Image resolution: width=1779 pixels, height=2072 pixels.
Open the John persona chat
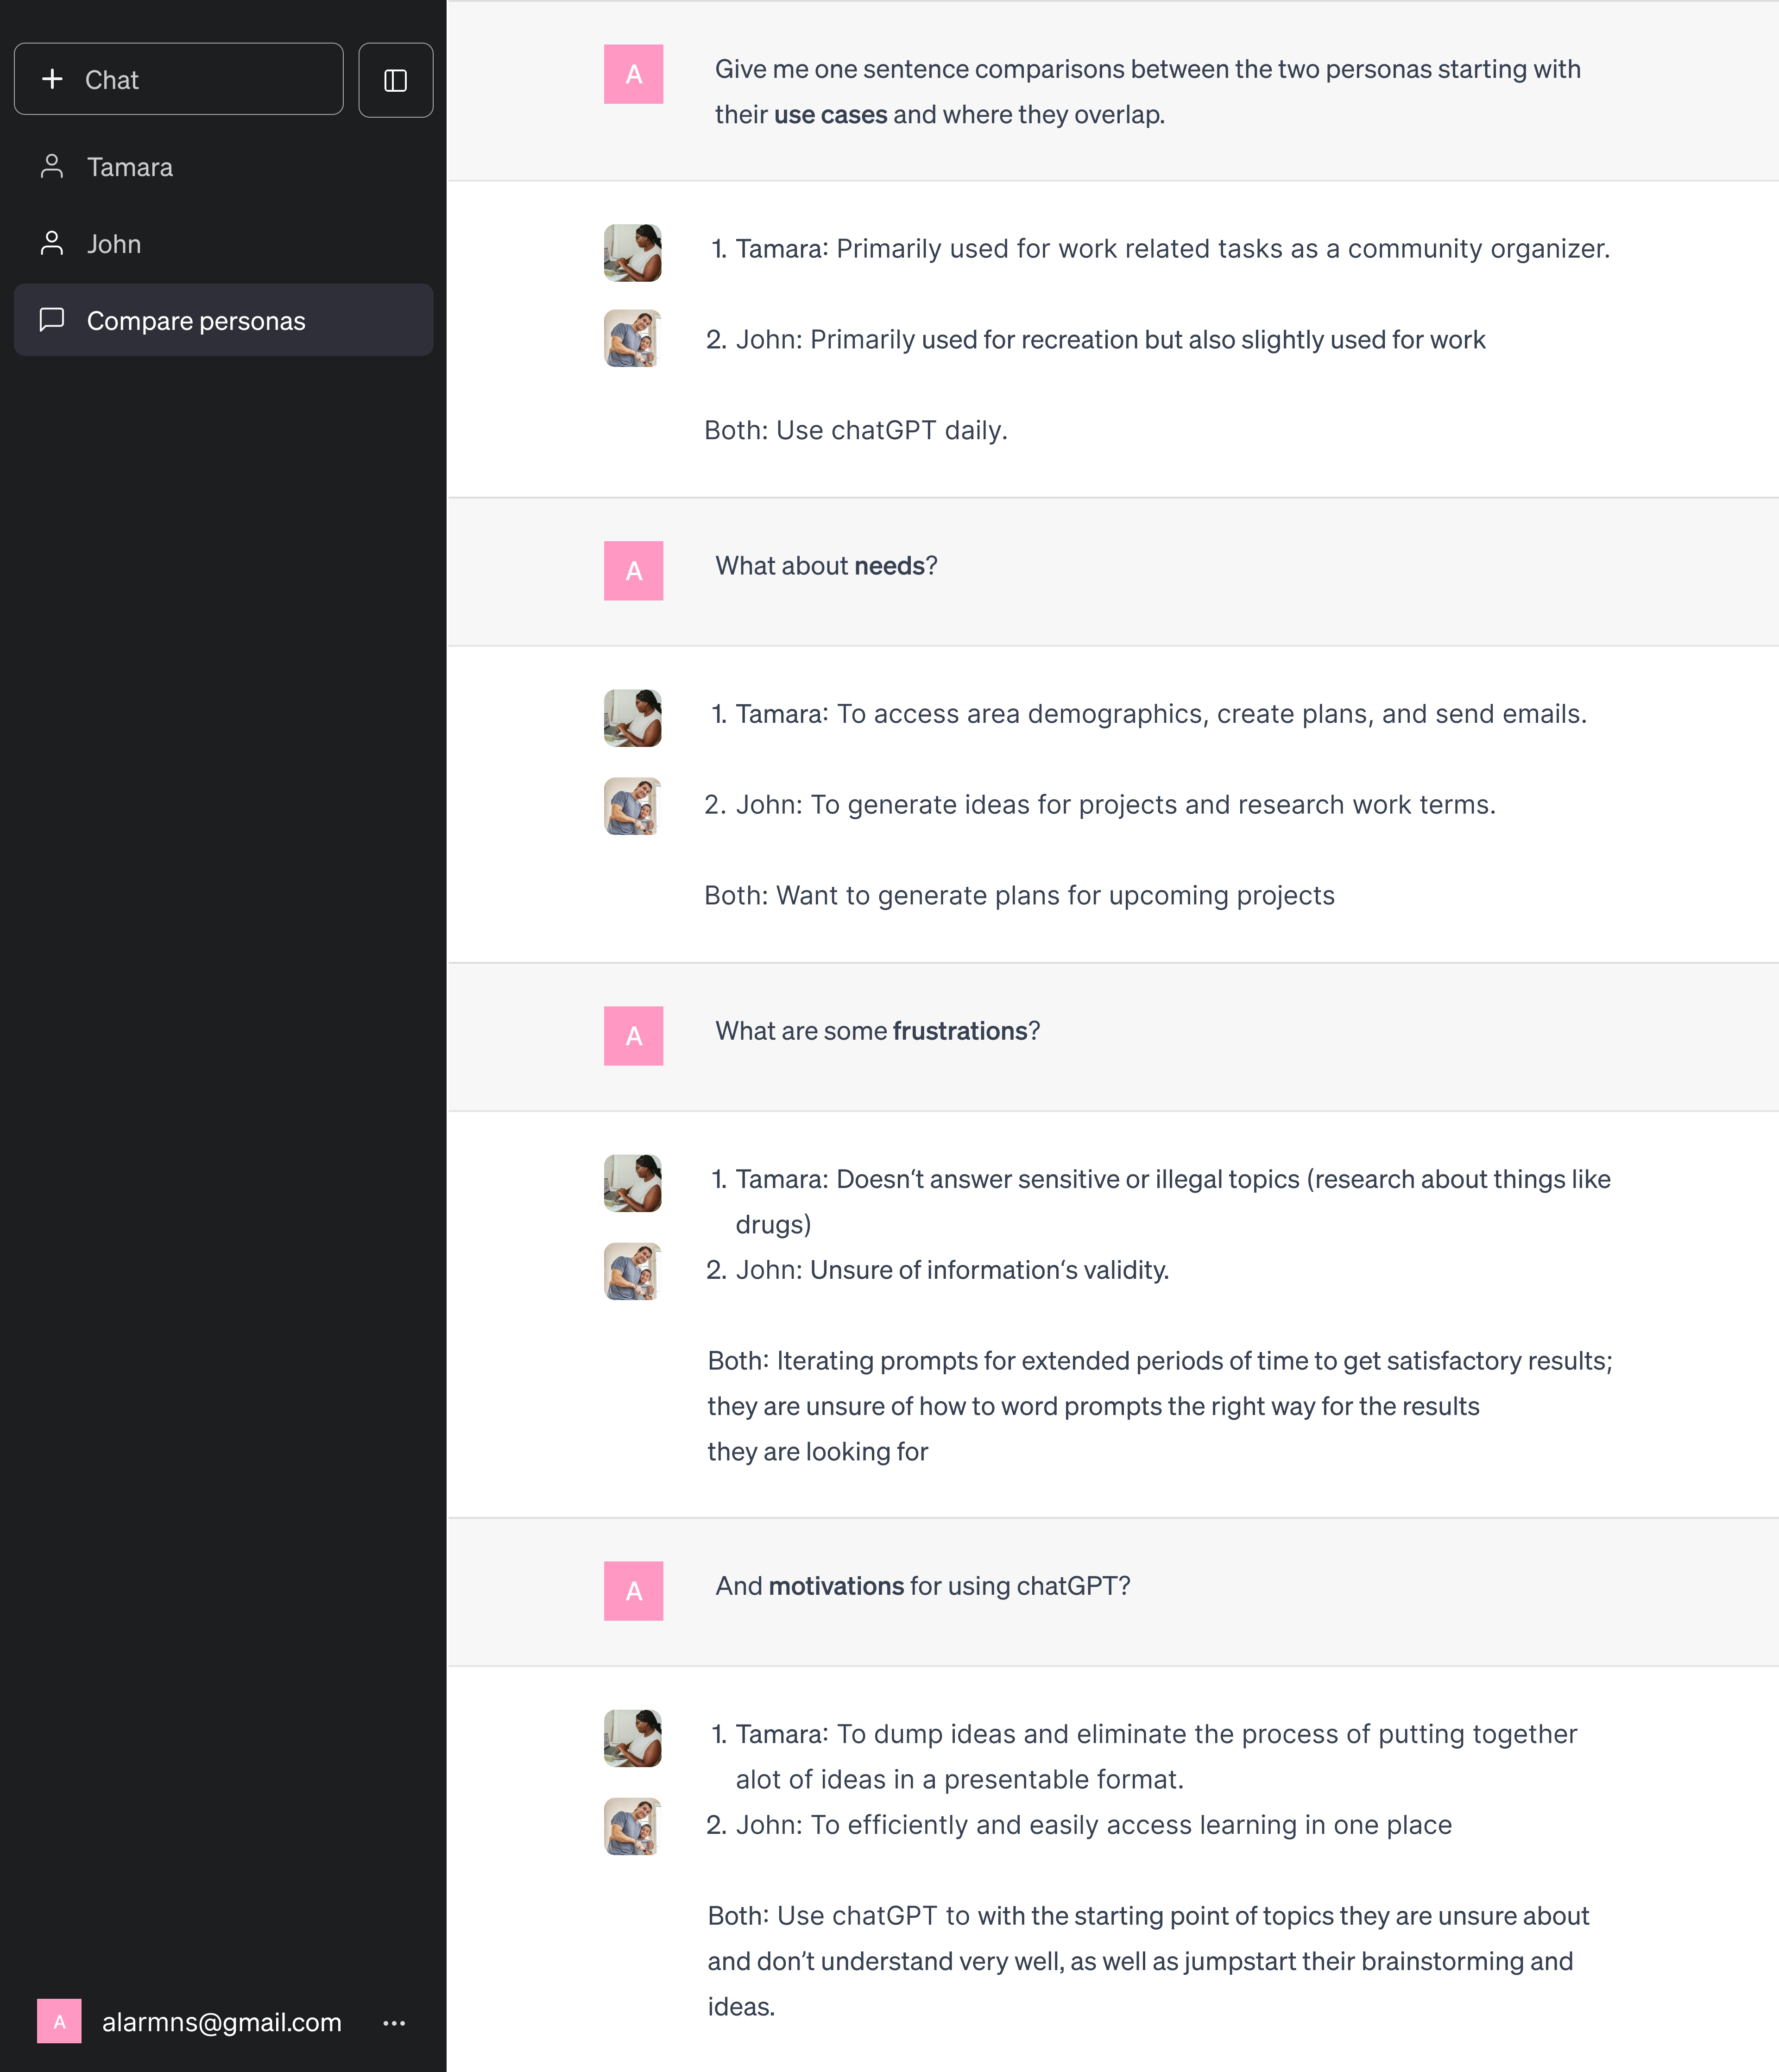pyautogui.click(x=114, y=244)
